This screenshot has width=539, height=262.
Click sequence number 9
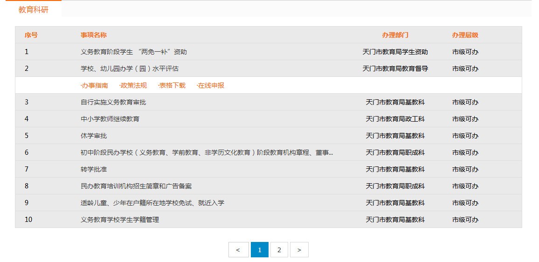27,204
